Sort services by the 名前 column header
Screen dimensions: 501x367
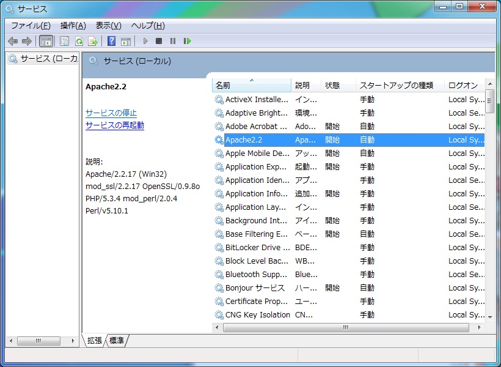(x=251, y=86)
